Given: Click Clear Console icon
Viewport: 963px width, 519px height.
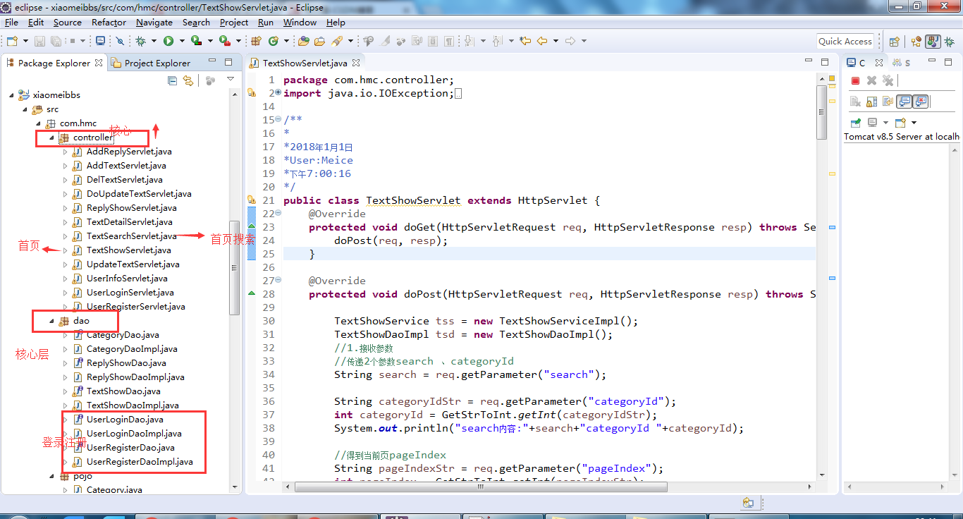Looking at the screenshot, I should point(855,102).
